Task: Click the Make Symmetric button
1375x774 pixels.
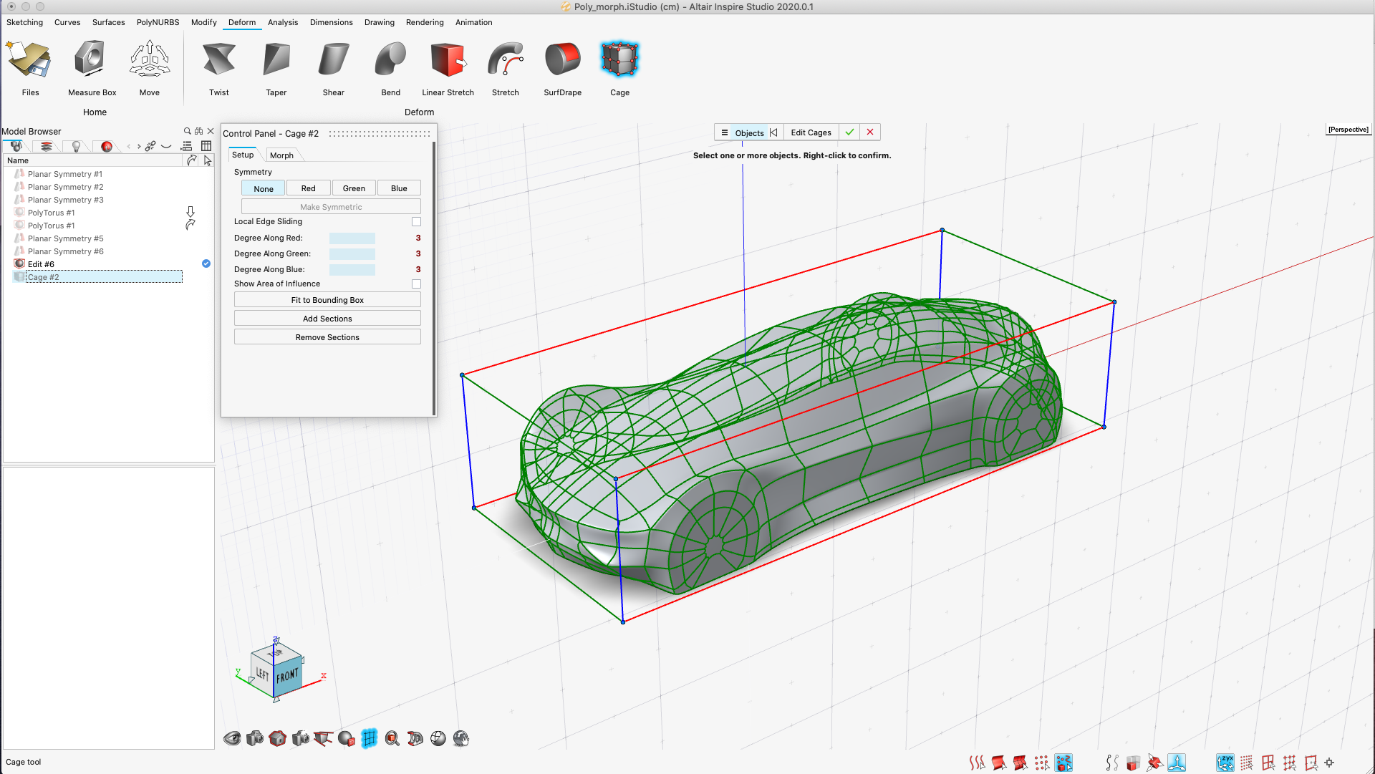Action: pos(331,207)
